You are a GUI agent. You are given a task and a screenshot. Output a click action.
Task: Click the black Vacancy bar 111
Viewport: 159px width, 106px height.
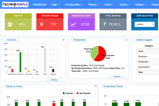click(x=53, y=70)
